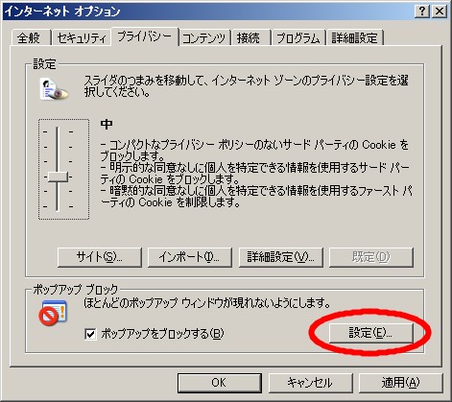The width and height of the screenshot is (452, 402).
Task: Click the サイト(S)... button
Action: (x=100, y=257)
